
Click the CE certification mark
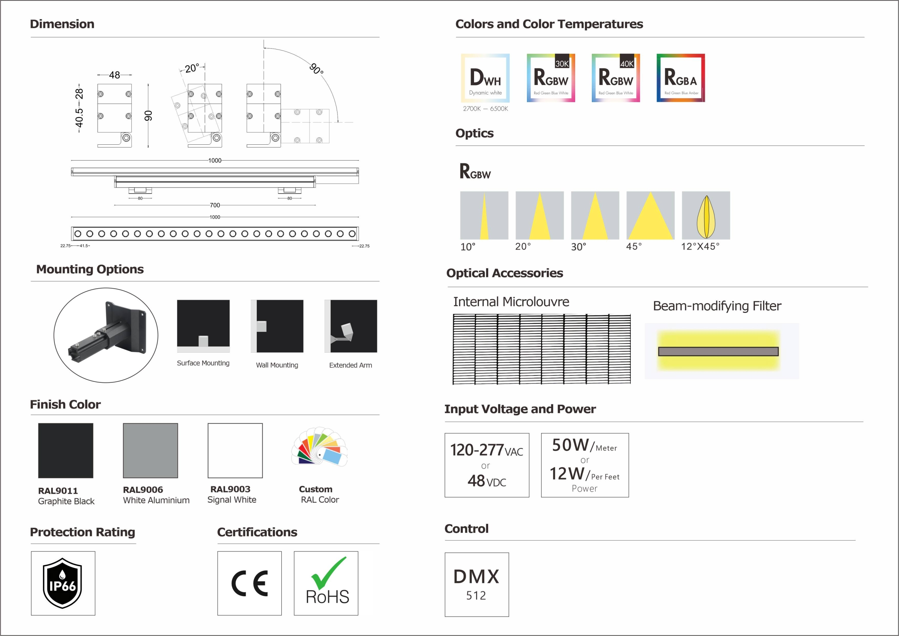(x=249, y=583)
